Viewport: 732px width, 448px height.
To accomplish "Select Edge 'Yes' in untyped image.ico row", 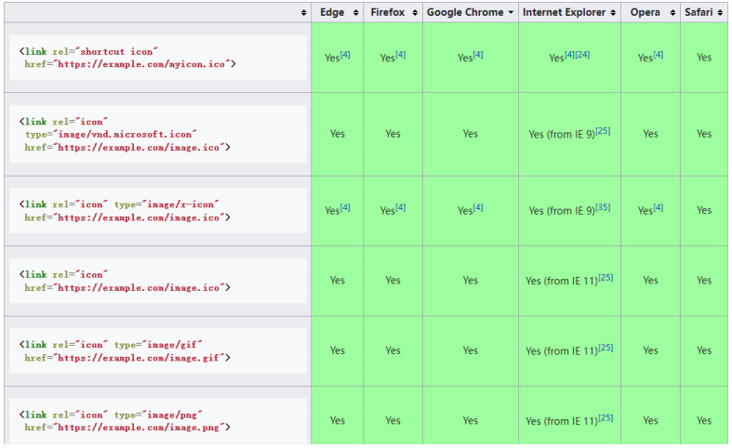I will pyautogui.click(x=337, y=281).
